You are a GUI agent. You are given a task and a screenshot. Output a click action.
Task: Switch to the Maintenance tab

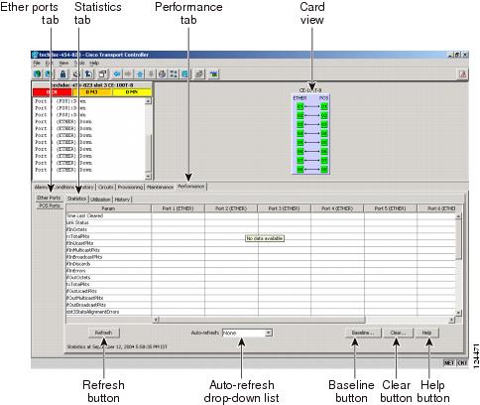(x=160, y=187)
